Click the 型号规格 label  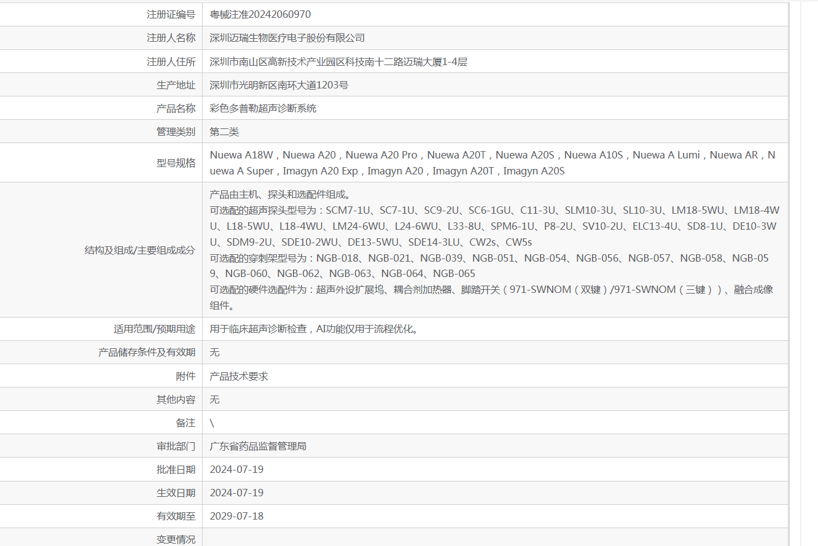tap(176, 163)
